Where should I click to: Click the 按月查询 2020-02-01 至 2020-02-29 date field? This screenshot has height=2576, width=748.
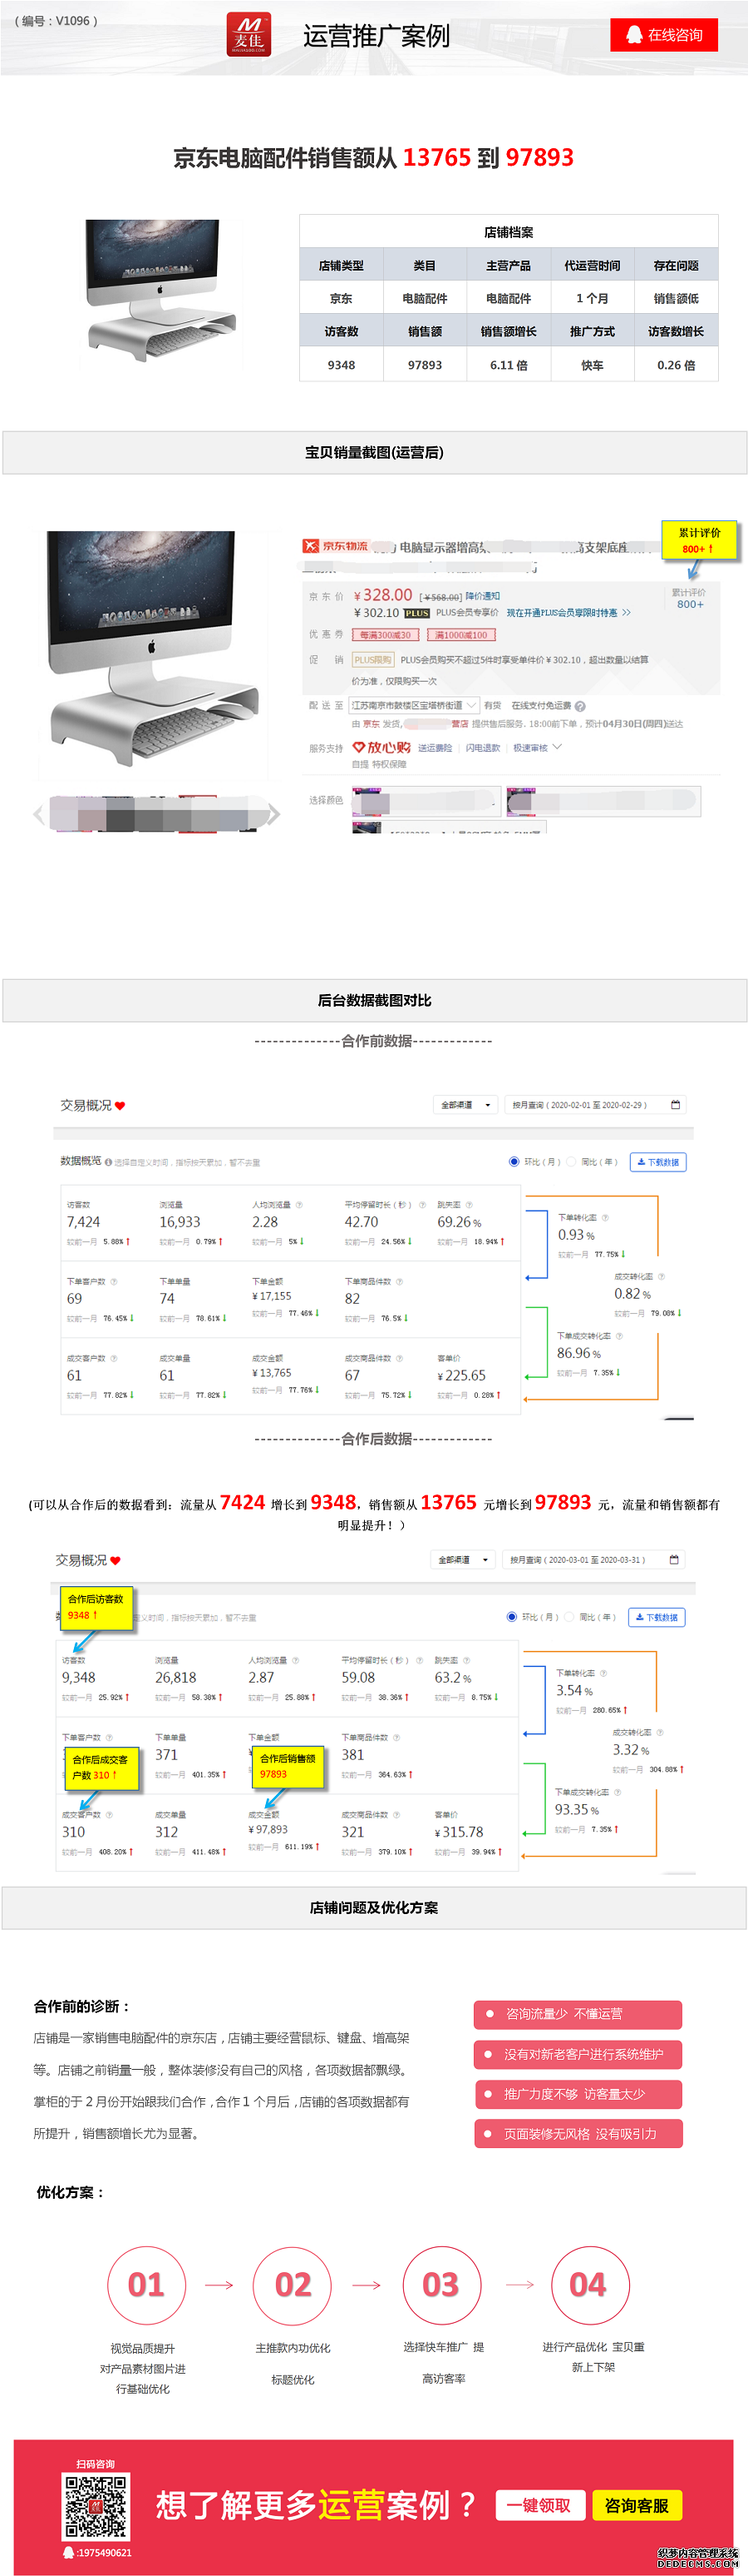[x=595, y=1105]
